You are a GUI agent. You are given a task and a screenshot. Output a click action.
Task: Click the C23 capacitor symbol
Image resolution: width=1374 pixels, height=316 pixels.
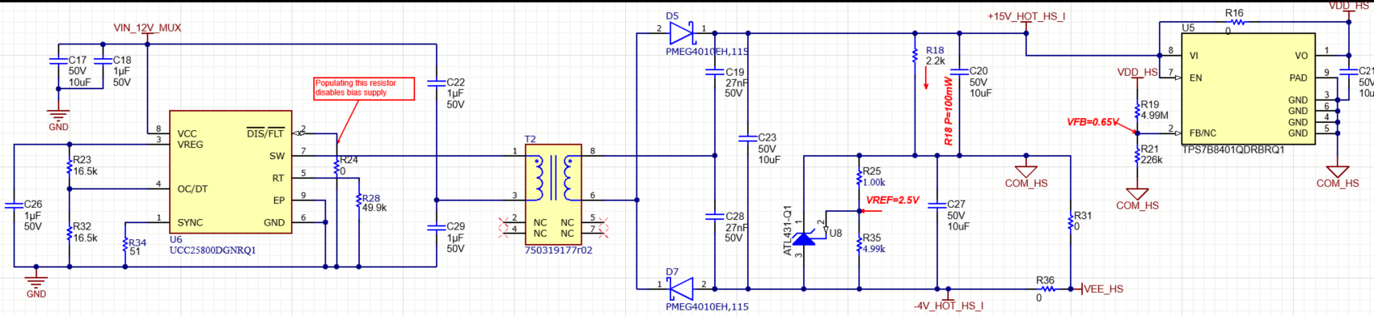(x=748, y=138)
